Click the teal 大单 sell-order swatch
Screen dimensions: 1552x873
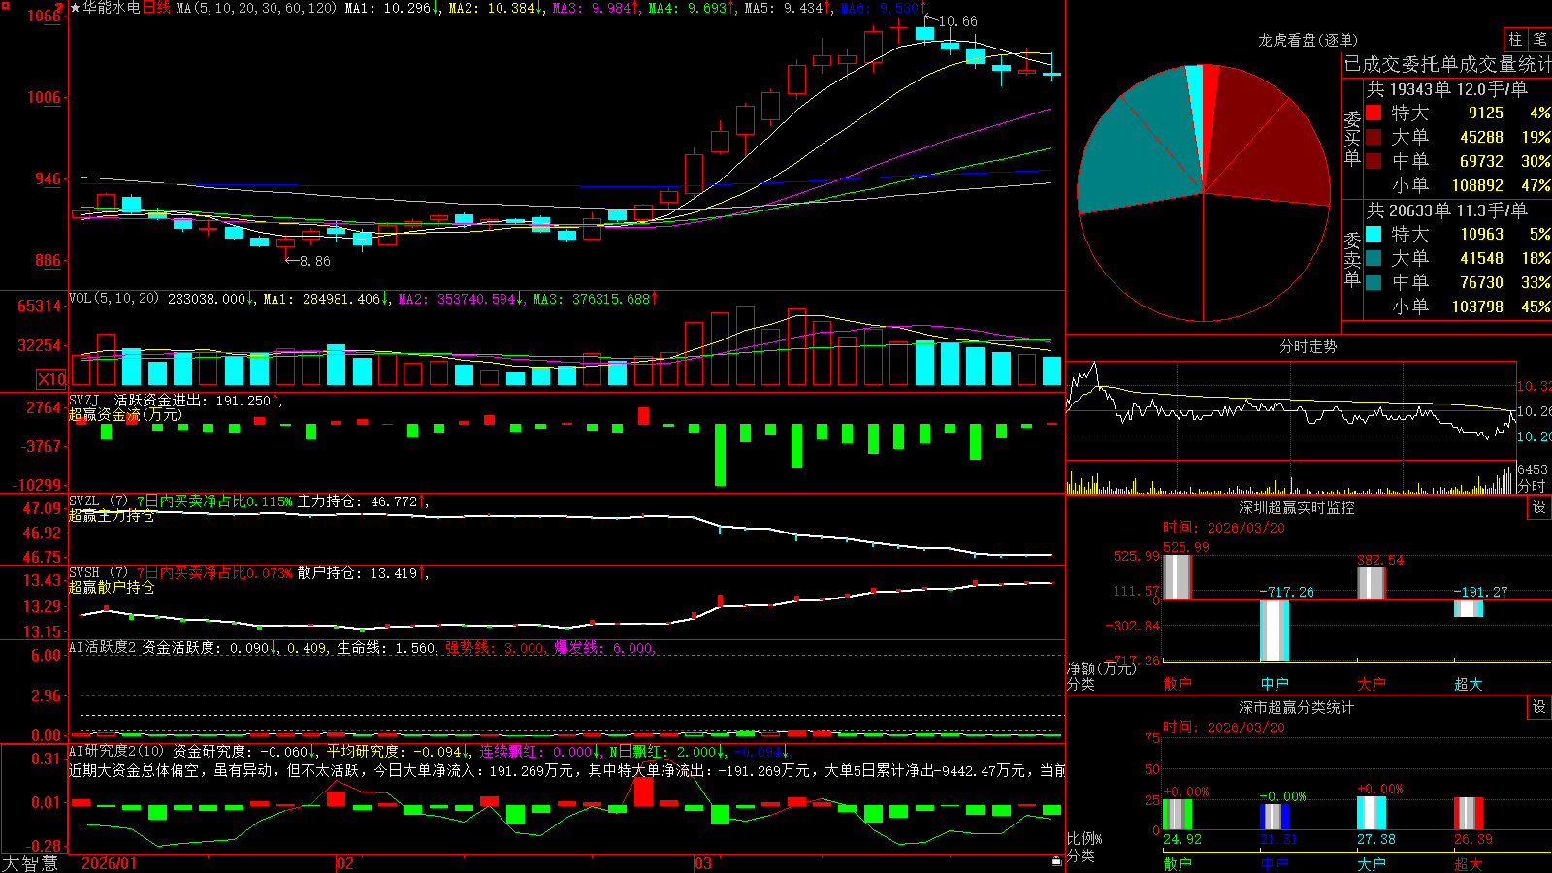pos(1374,258)
